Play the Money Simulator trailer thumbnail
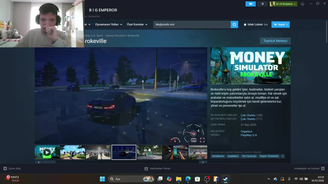The image size is (328, 184). (x=47, y=152)
